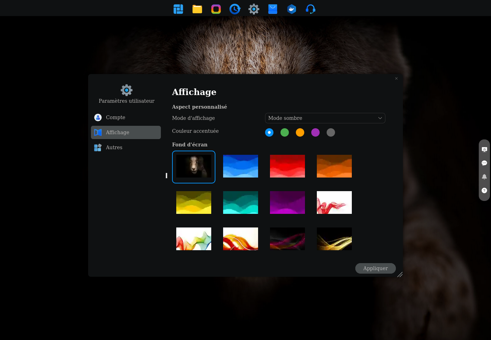Viewport: 491px width, 340px height.
Task: Choose the green accent color
Action: click(x=285, y=132)
